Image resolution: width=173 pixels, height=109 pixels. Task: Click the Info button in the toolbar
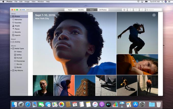tap(124, 10)
